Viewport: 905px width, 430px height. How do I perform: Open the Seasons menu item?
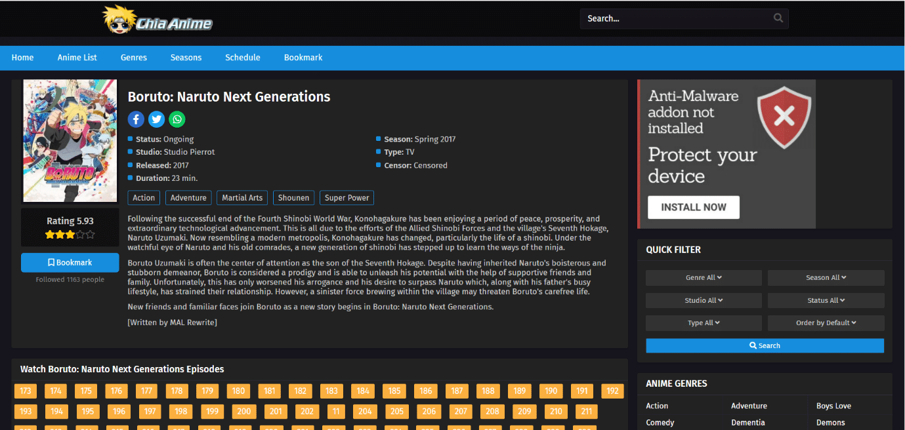coord(186,58)
